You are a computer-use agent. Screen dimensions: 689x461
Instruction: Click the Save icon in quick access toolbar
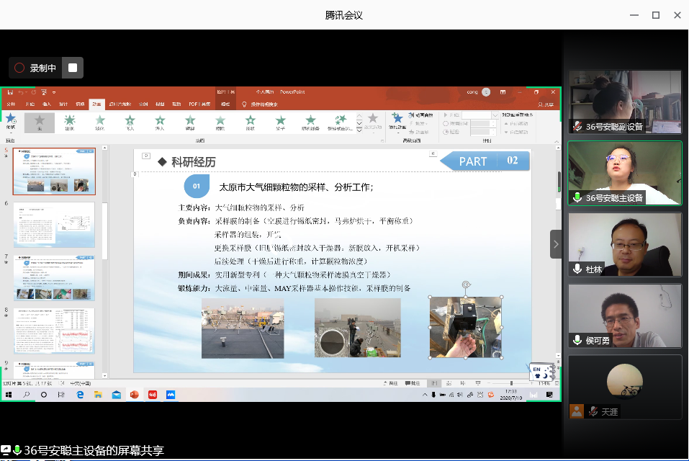[x=10, y=92]
